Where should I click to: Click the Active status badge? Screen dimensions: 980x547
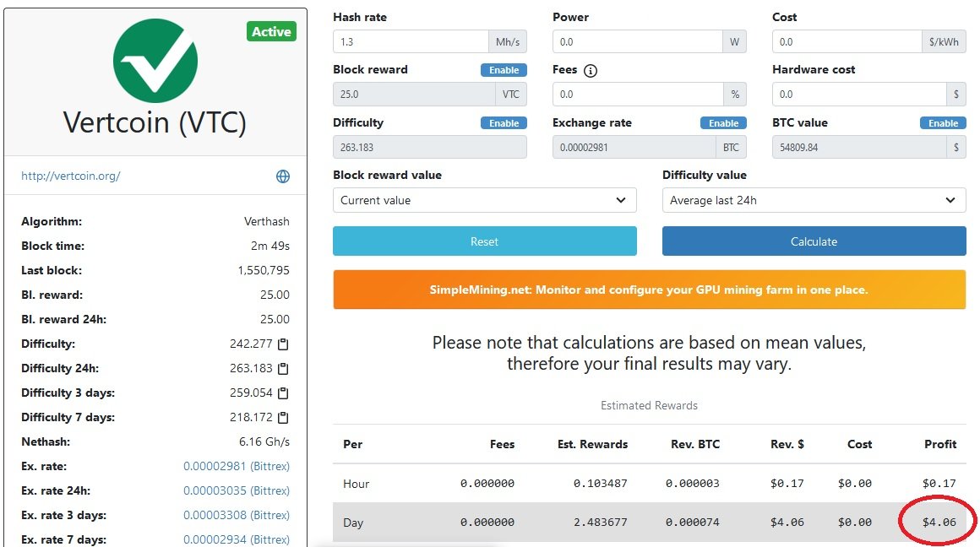pos(271,32)
